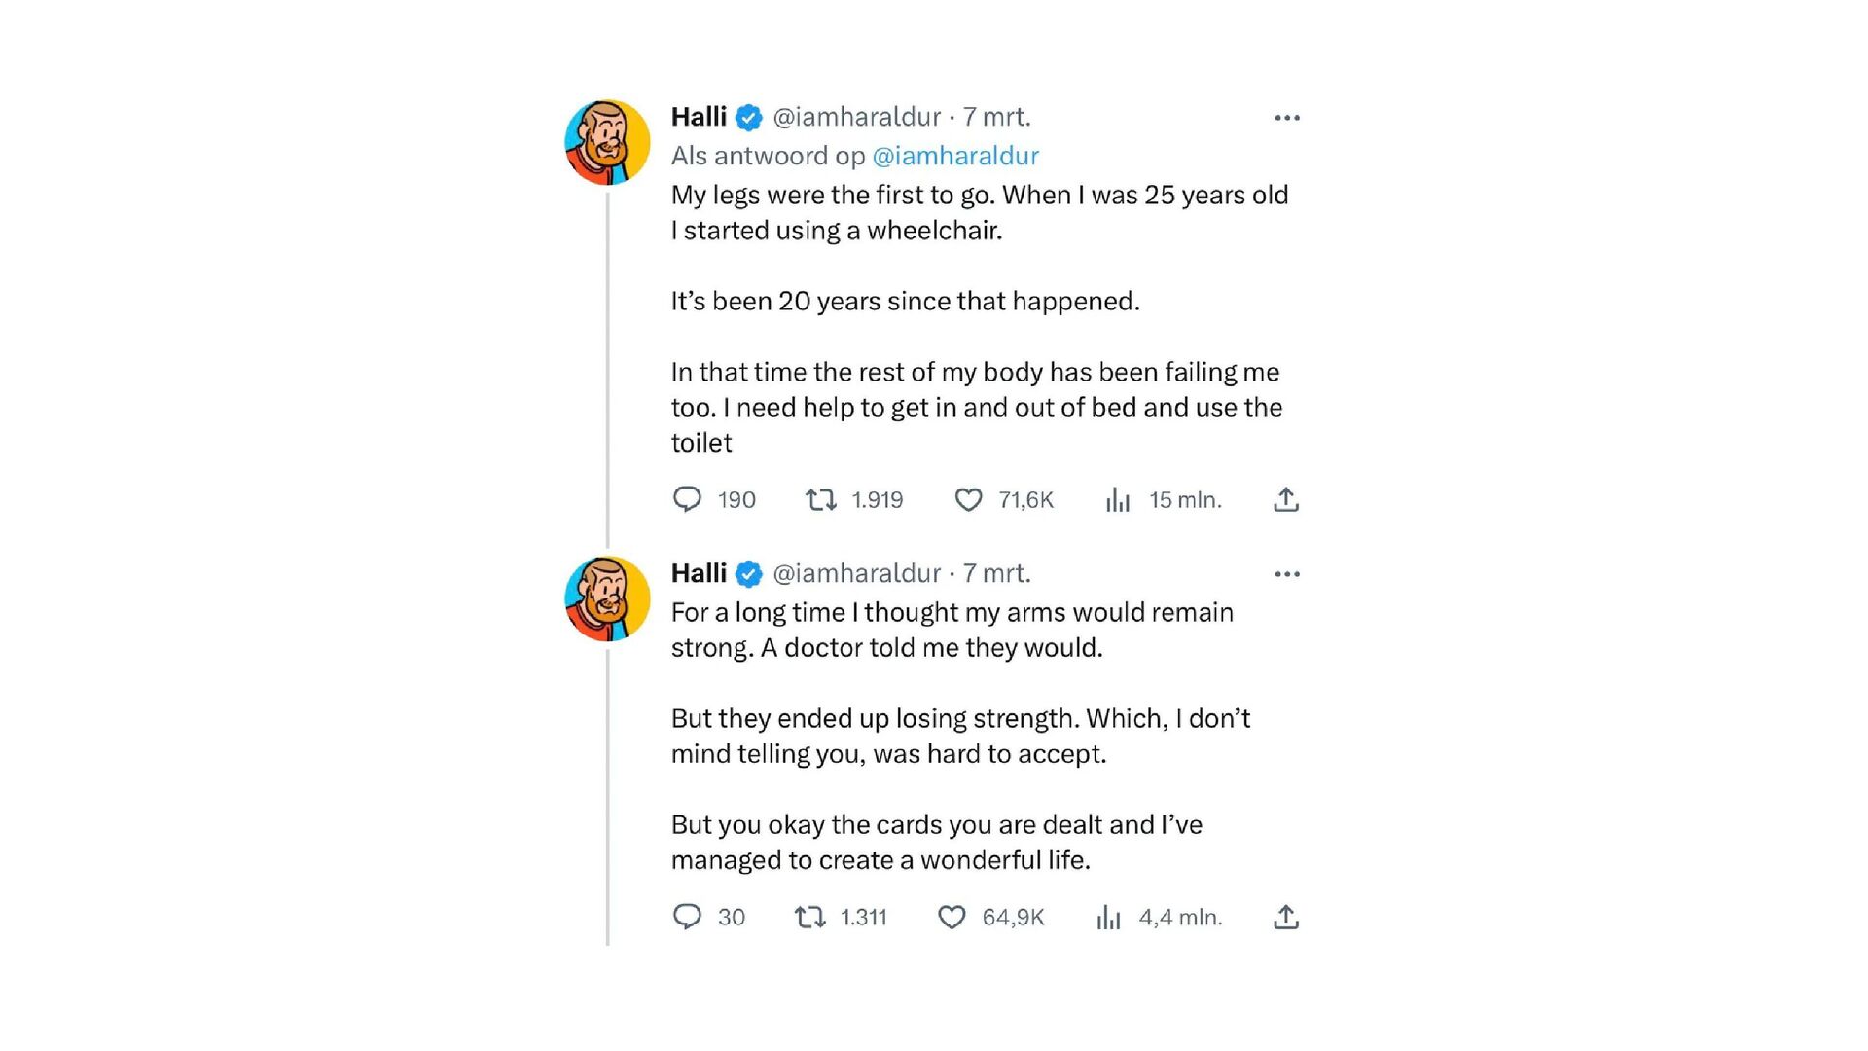View analytics showing 15 mln. views
This screenshot has height=1051, width=1868.
click(x=1118, y=500)
